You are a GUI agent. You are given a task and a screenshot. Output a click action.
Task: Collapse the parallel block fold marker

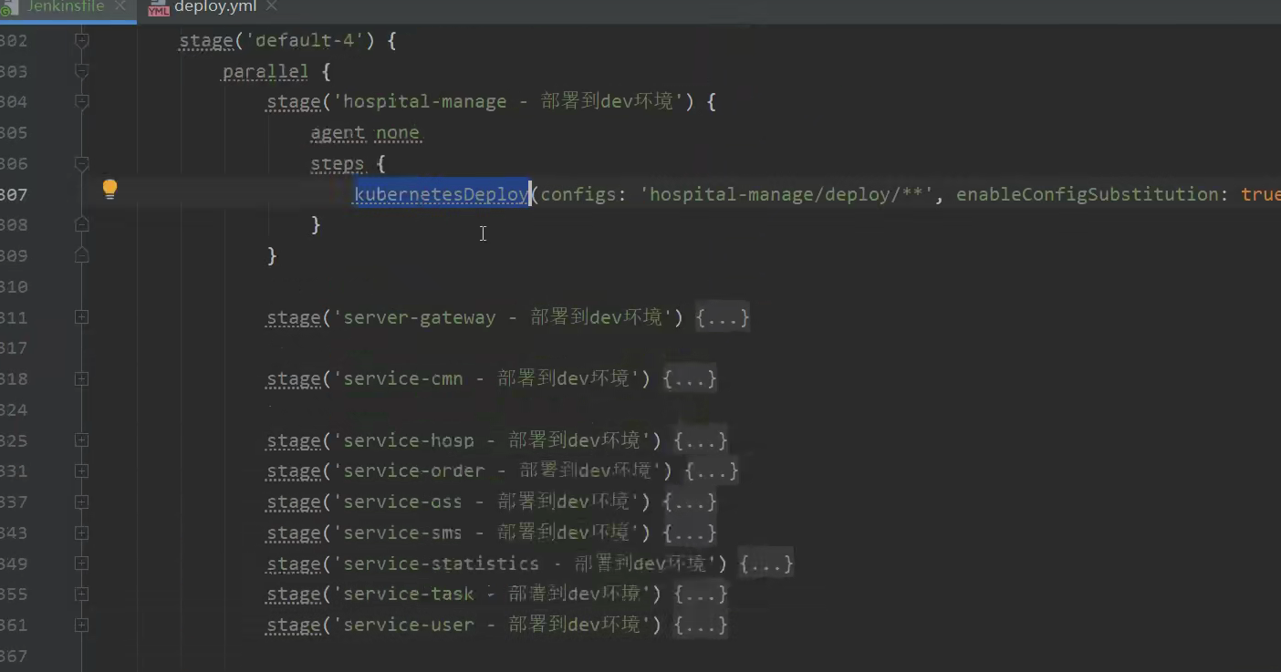pos(81,71)
